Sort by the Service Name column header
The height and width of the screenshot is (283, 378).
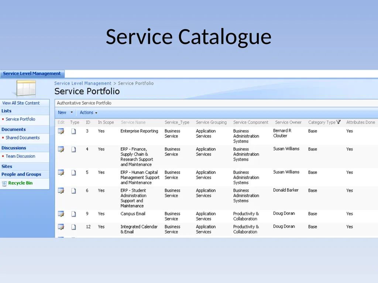pyautogui.click(x=133, y=122)
